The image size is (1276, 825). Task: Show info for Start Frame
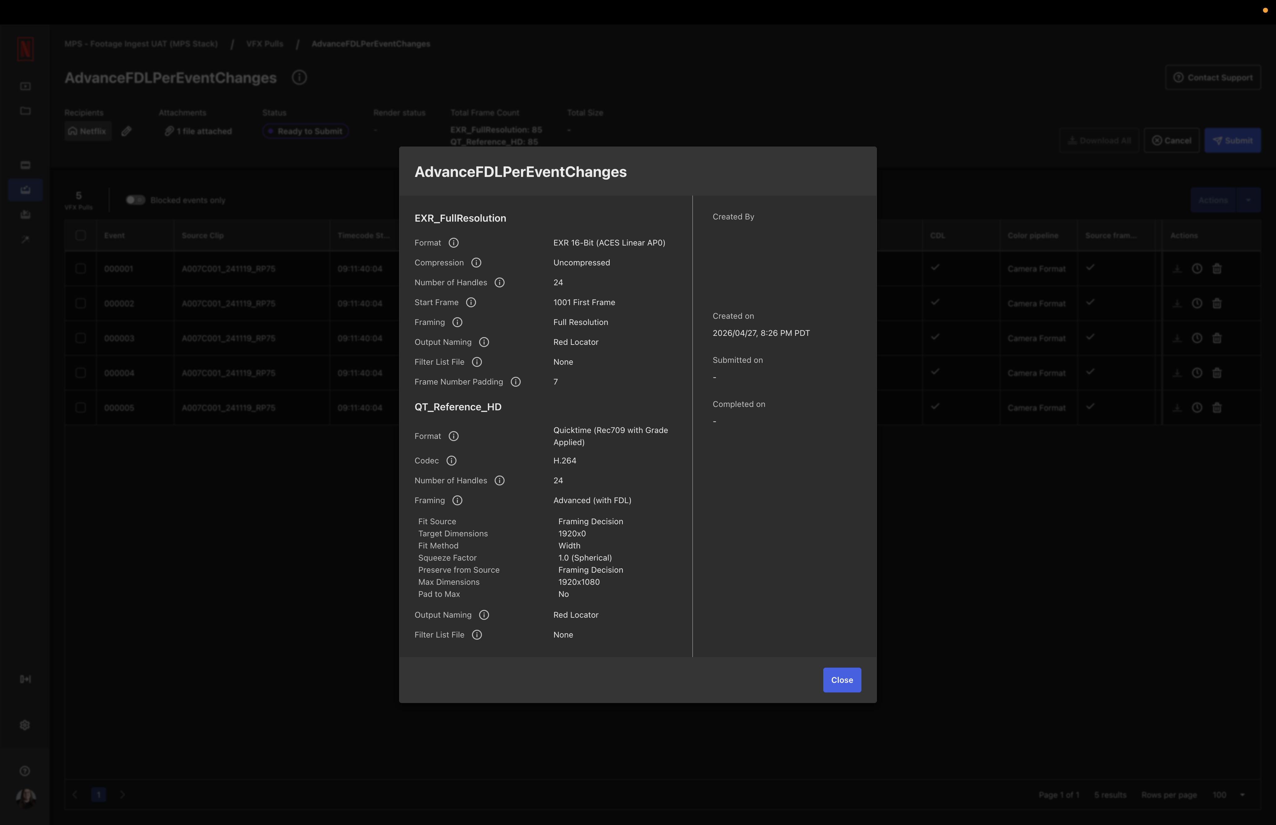pyautogui.click(x=471, y=302)
